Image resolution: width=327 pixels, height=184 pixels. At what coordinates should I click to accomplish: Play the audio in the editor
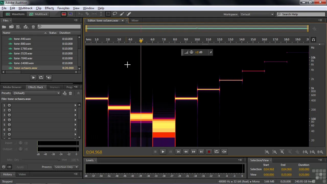click(163, 152)
